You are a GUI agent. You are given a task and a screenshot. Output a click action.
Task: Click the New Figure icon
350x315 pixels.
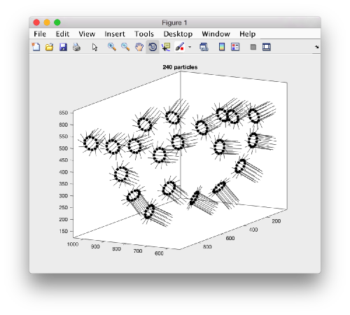tap(36, 47)
